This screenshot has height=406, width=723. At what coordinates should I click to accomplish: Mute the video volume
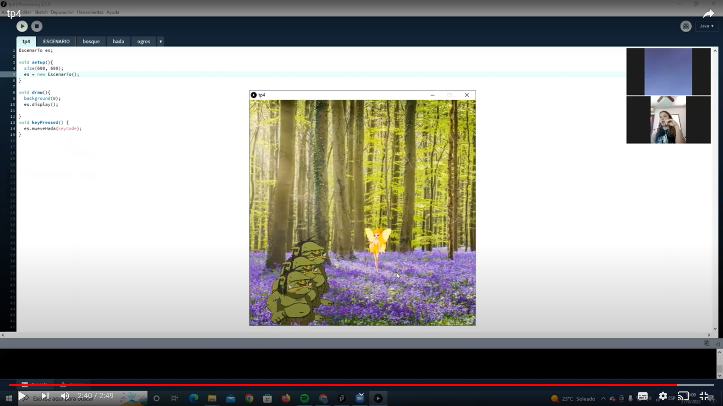click(65, 396)
